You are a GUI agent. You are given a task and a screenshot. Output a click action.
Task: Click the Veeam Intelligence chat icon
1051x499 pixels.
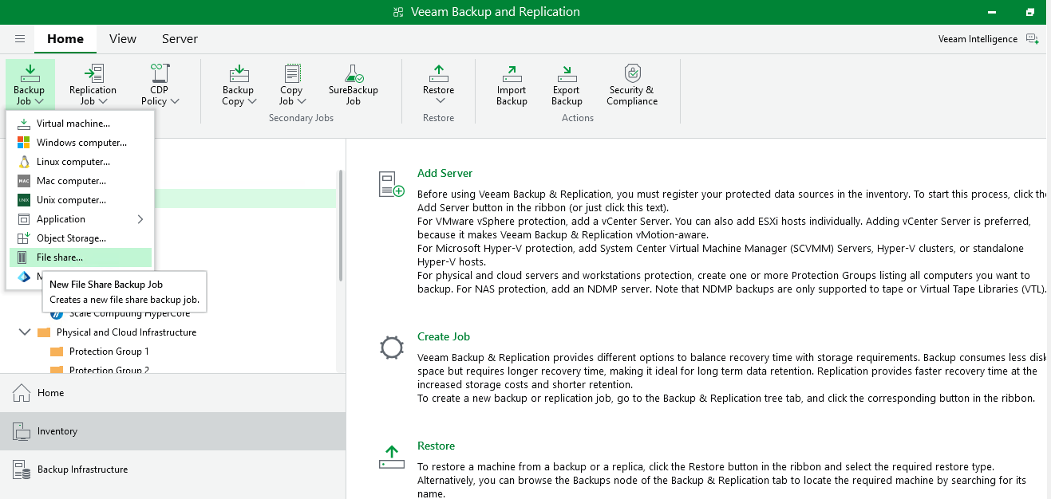[x=1033, y=39]
